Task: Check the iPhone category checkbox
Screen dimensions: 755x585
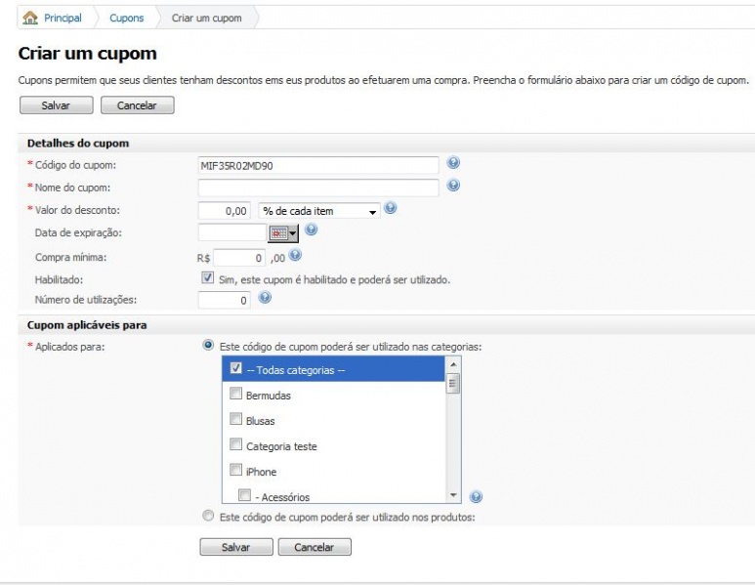Action: (235, 470)
